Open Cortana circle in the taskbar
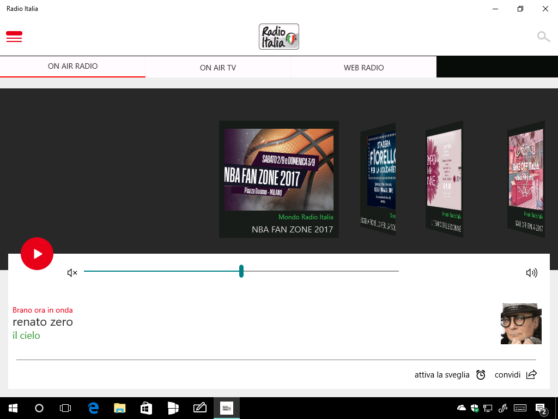The image size is (558, 419). 39,408
